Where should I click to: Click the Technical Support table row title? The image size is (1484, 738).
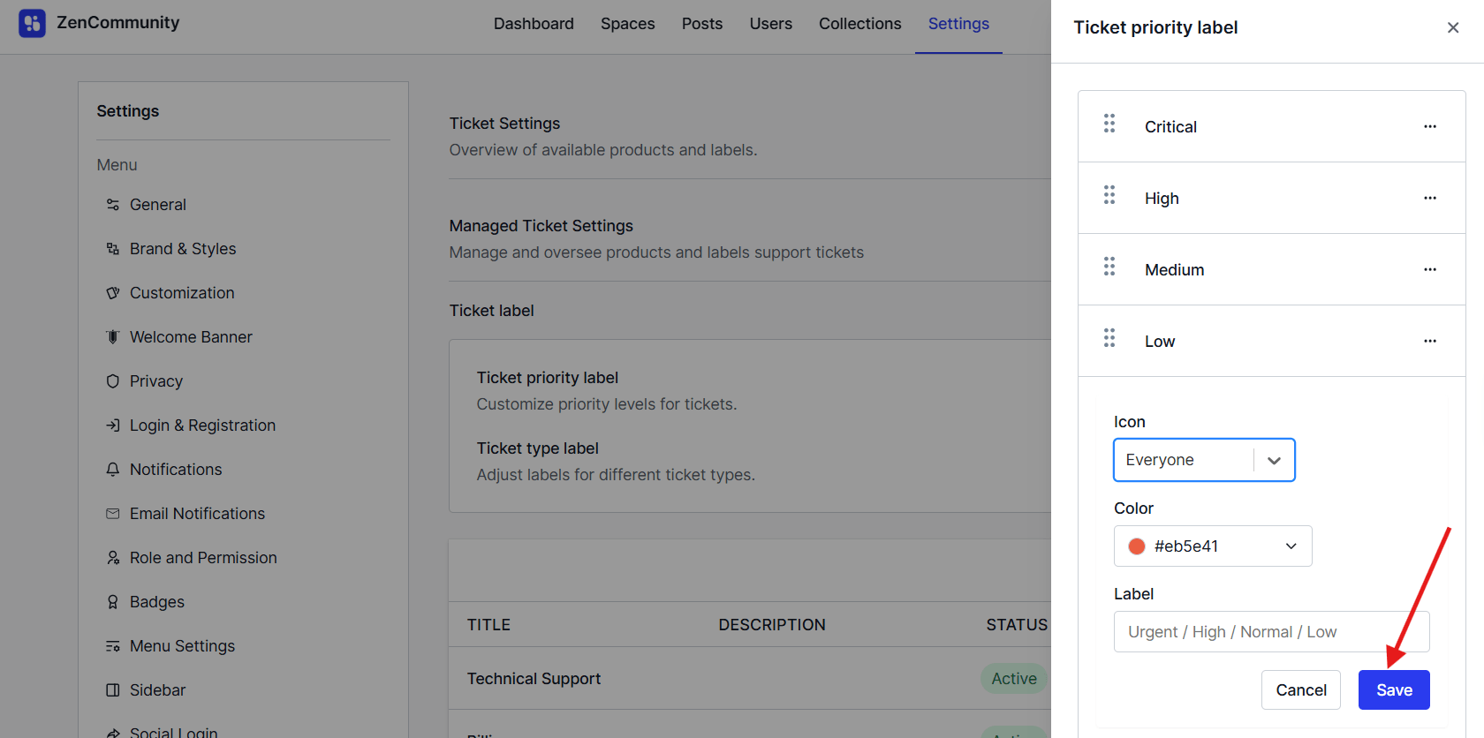pos(534,679)
